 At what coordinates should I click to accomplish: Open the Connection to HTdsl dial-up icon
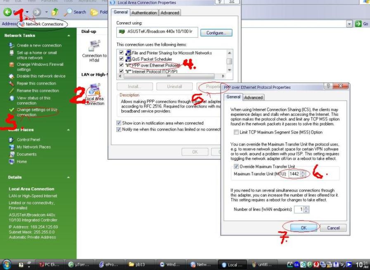(x=95, y=46)
